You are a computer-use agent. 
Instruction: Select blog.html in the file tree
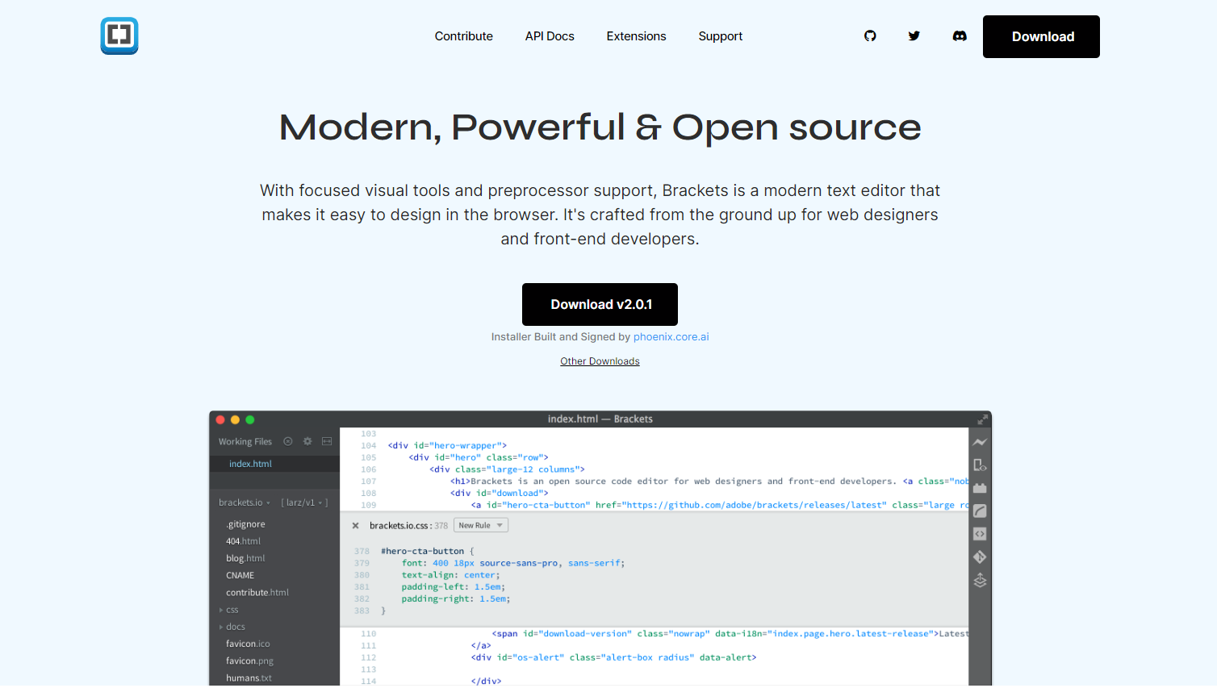[x=245, y=557]
